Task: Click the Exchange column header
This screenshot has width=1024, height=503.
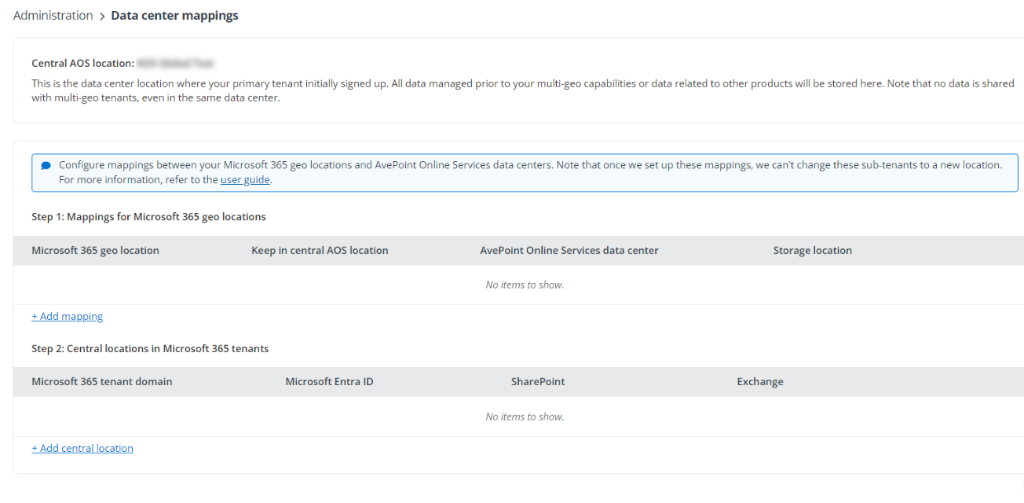Action: pos(759,381)
